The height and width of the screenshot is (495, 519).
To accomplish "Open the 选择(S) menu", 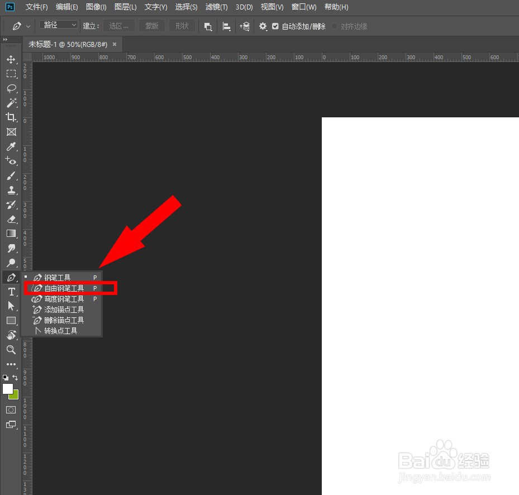I will point(187,7).
